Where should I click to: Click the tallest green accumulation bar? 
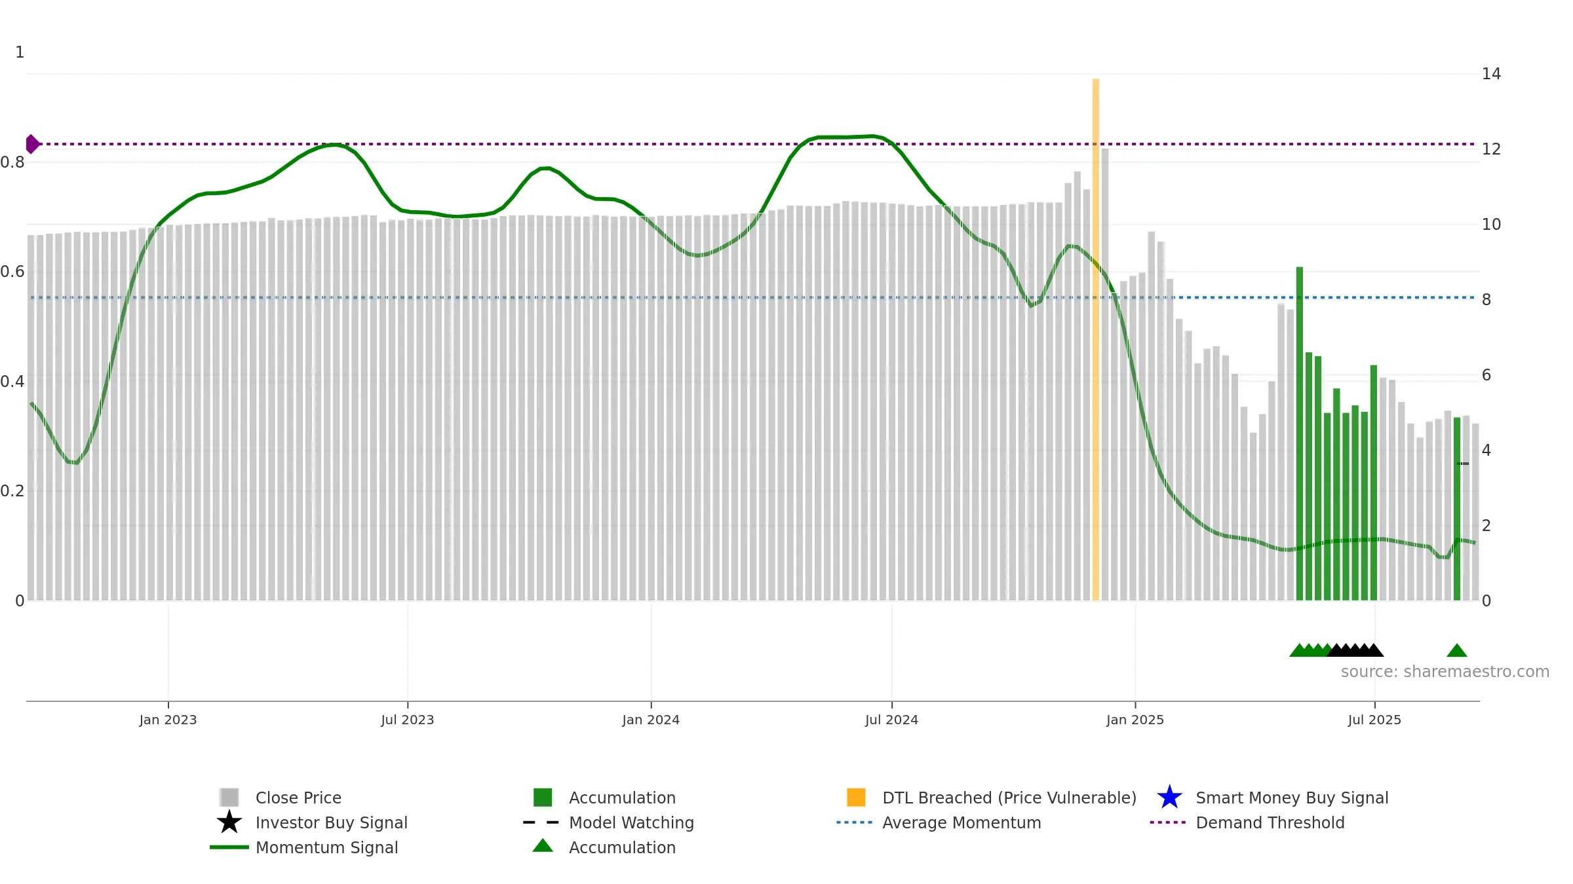click(1299, 433)
